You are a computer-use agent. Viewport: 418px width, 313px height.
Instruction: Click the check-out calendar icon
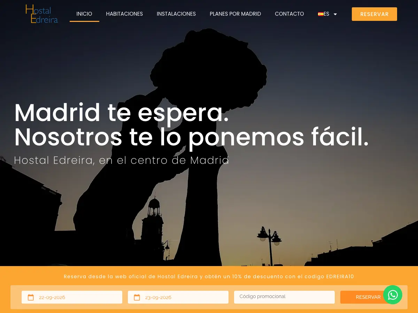[137, 297]
